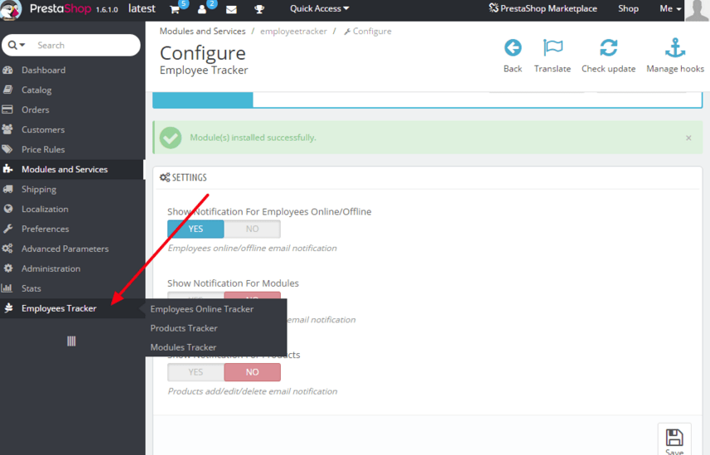
Task: Select Modules Tracker submenu item
Action: [183, 347]
